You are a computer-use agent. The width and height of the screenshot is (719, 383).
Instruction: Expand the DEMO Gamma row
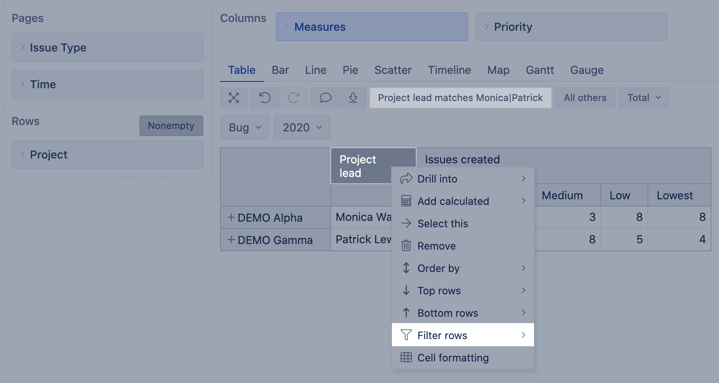231,240
